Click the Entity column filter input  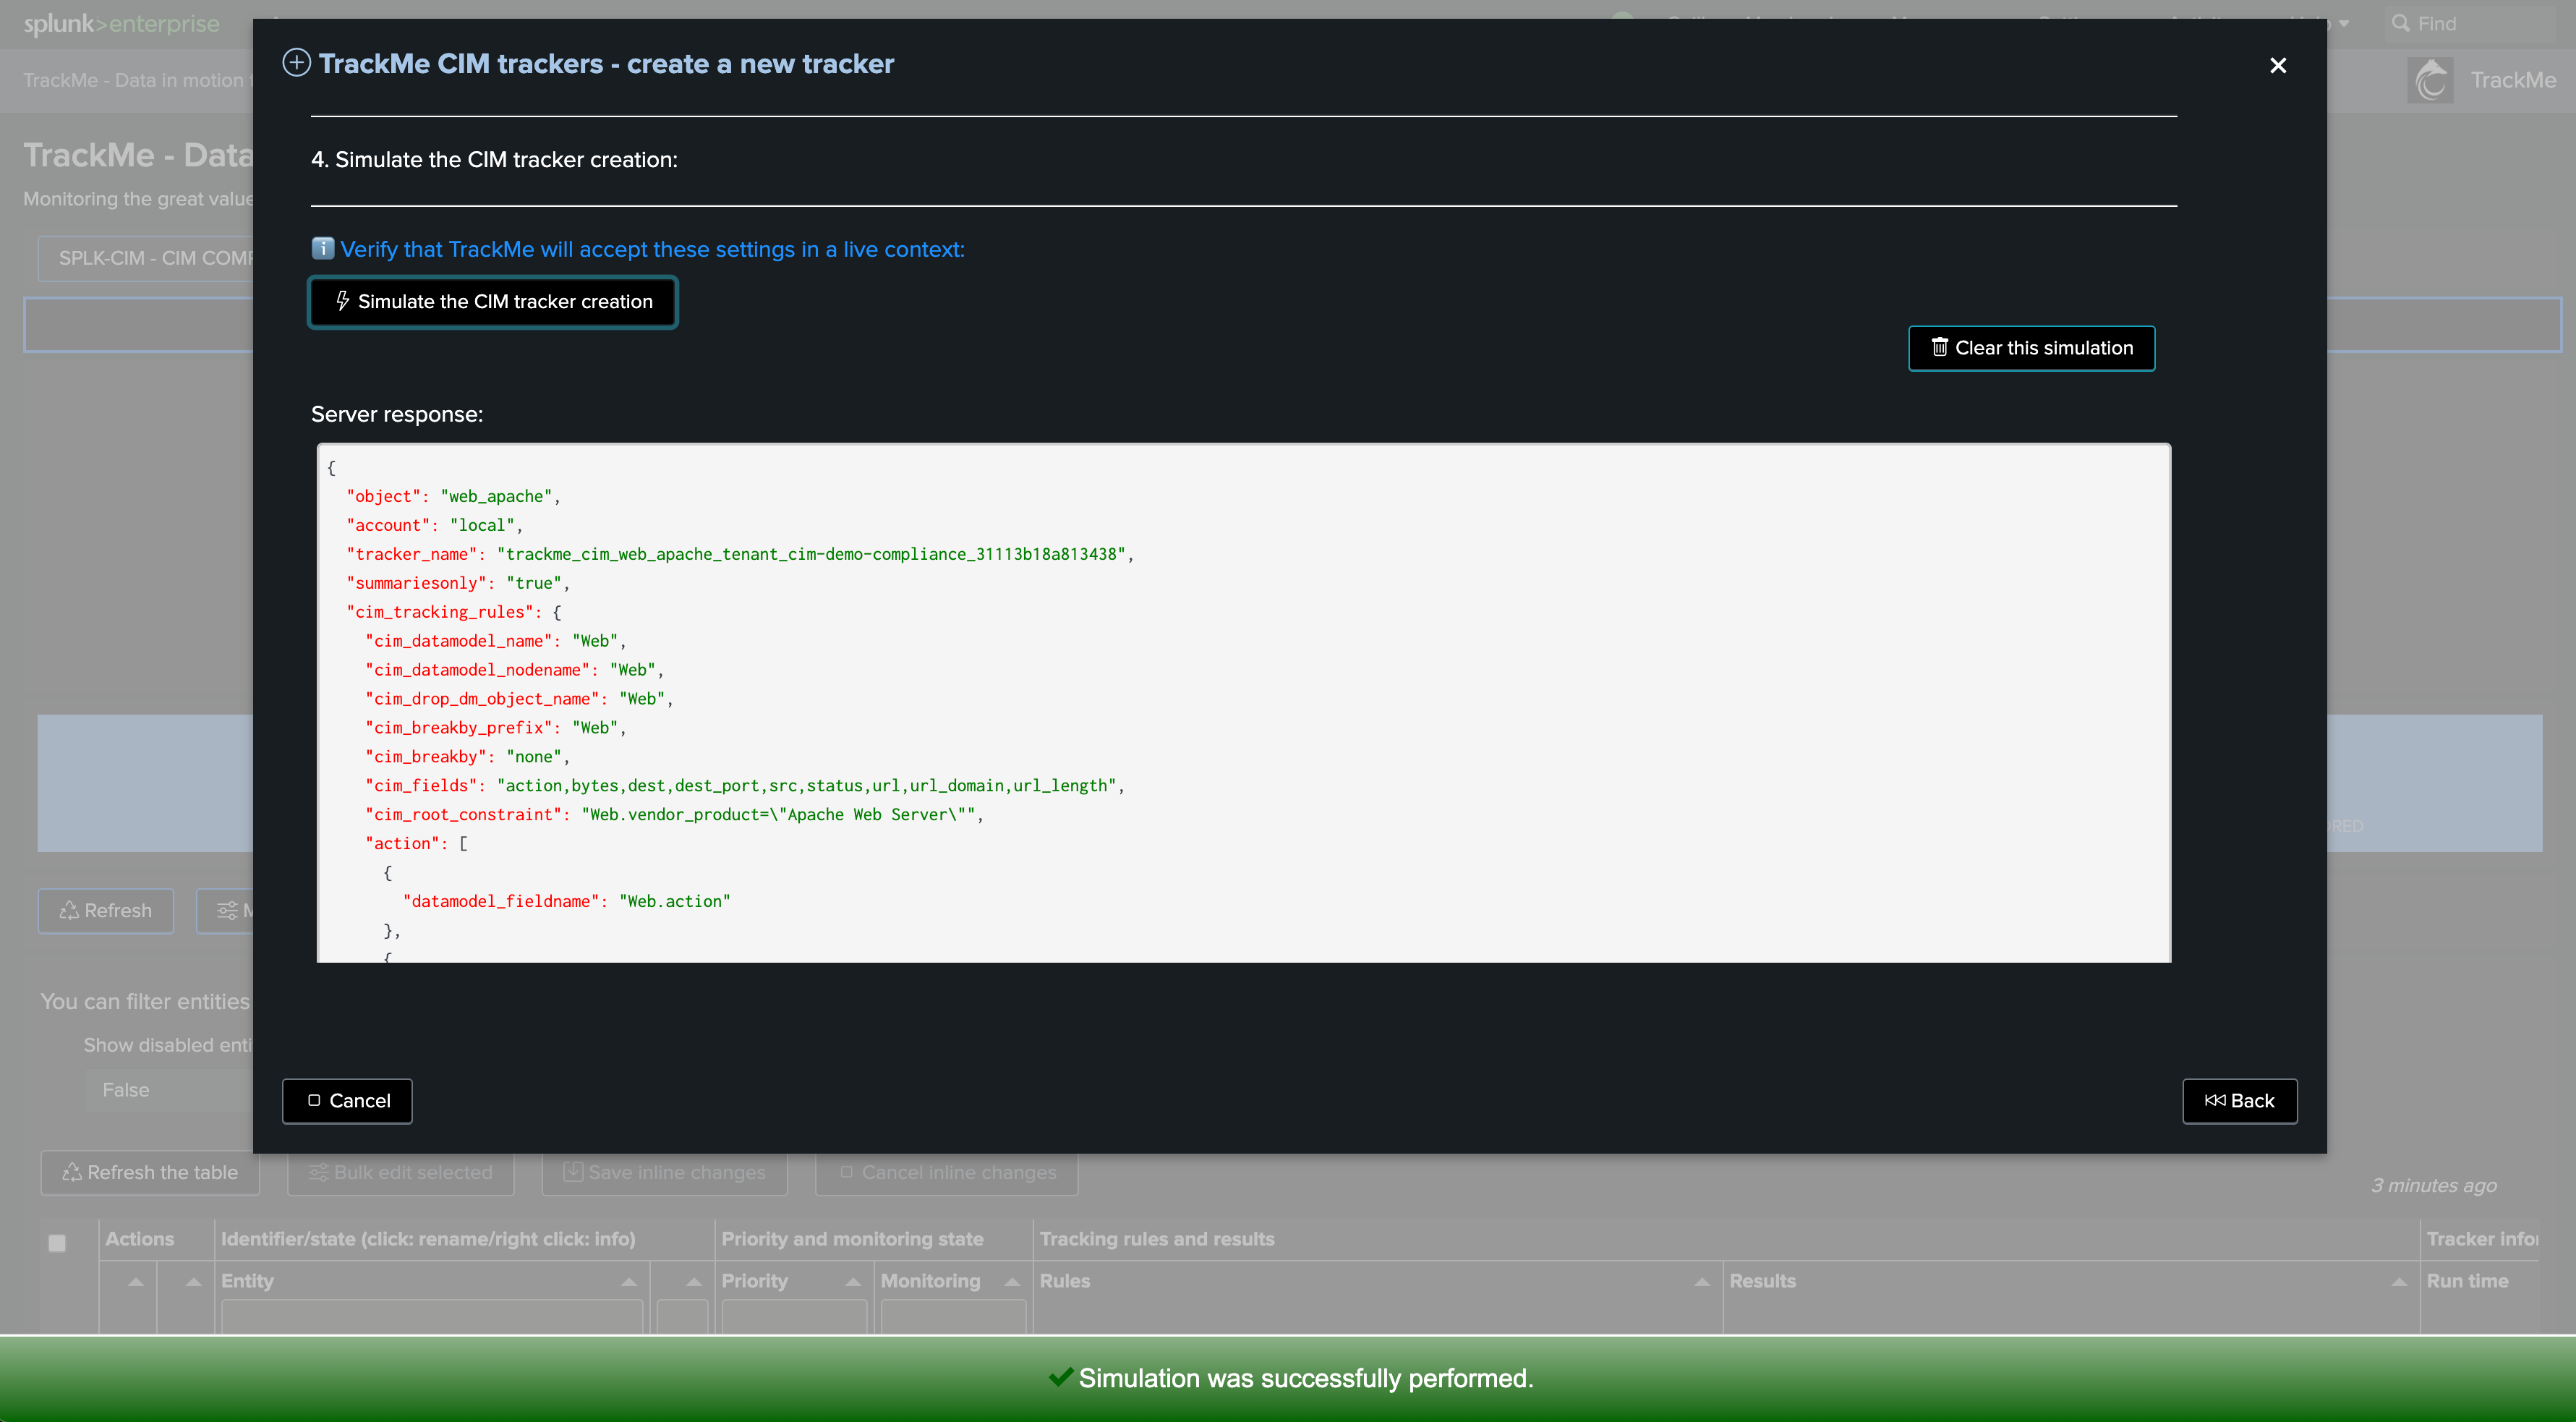point(431,1316)
